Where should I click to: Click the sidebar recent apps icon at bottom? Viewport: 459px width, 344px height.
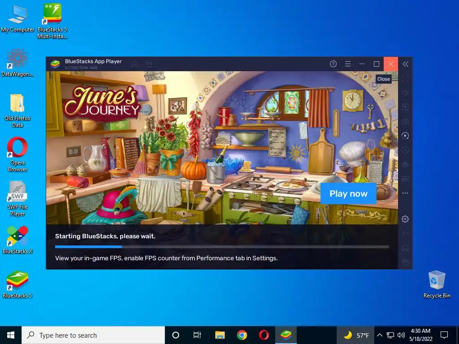point(405,262)
